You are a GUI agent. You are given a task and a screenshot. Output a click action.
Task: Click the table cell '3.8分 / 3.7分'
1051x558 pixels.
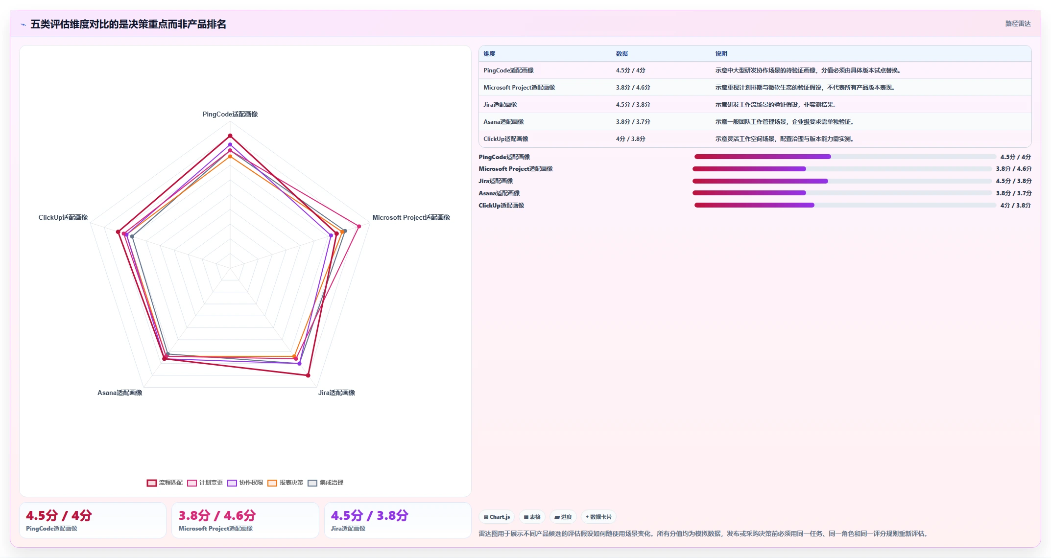[633, 122]
